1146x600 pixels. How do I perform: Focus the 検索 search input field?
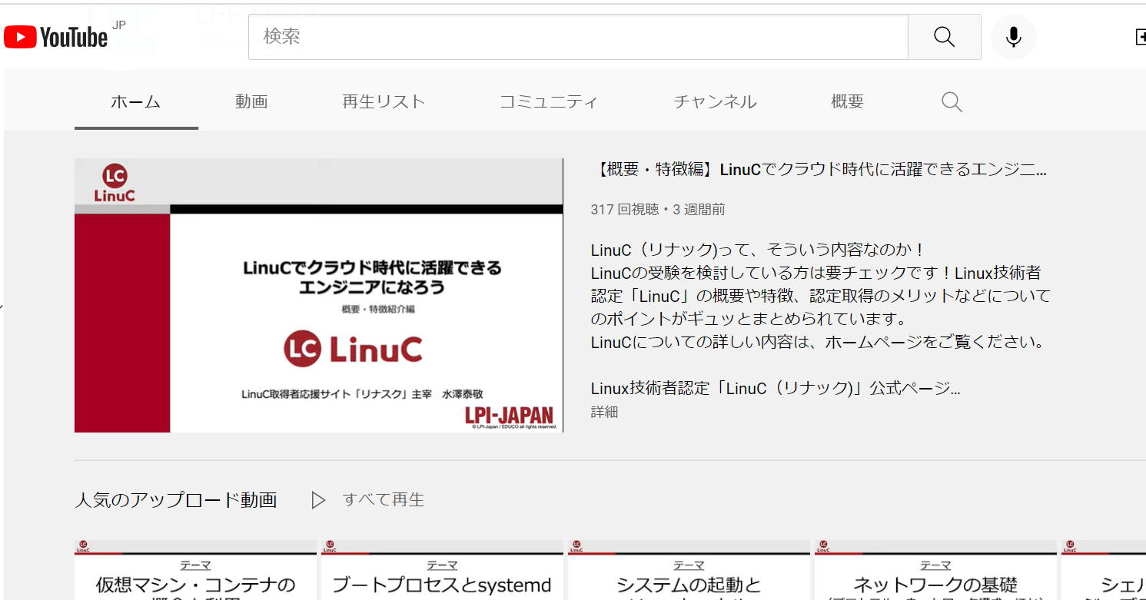578,37
